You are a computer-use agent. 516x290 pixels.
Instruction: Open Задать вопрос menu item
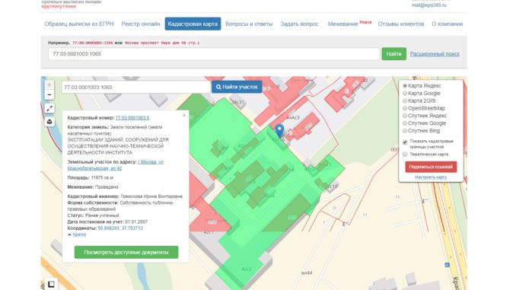[x=299, y=24]
